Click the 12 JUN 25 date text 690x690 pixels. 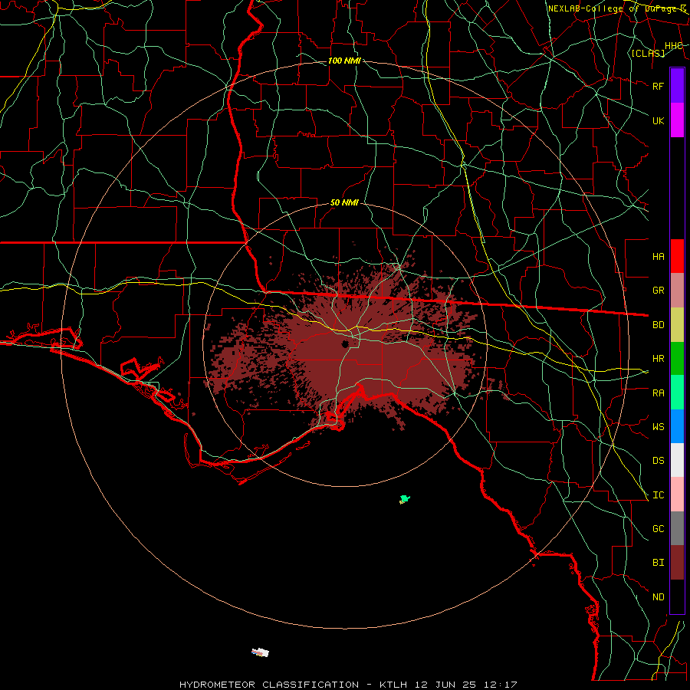(445, 685)
